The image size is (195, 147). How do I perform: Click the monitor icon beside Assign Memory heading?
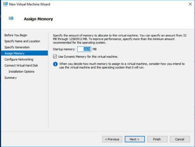pyautogui.click(x=11, y=19)
